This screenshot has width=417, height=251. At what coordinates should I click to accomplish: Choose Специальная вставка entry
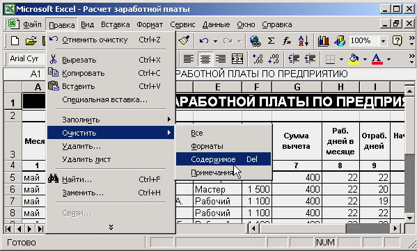pos(111,100)
